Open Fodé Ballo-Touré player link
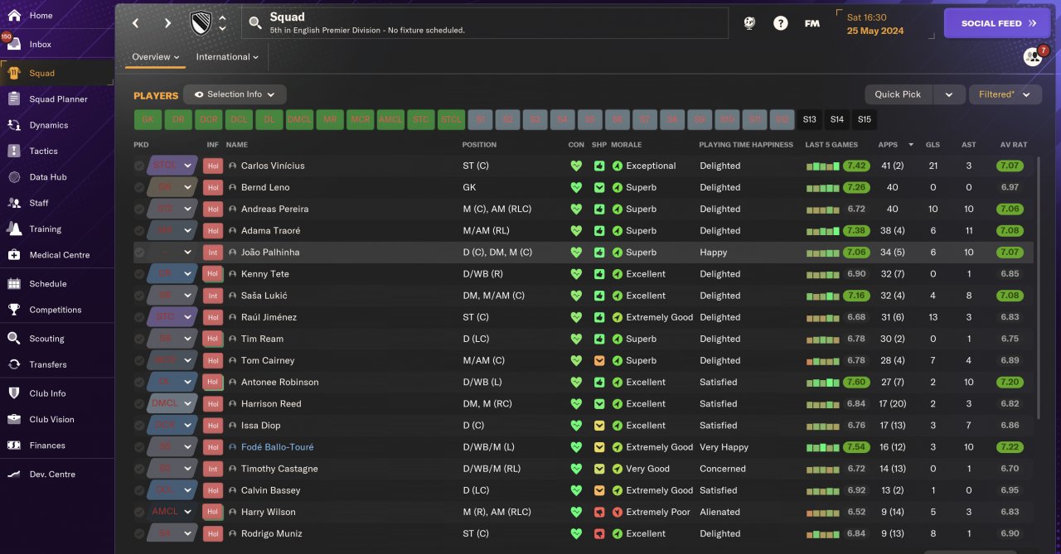This screenshot has width=1061, height=554. (277, 447)
